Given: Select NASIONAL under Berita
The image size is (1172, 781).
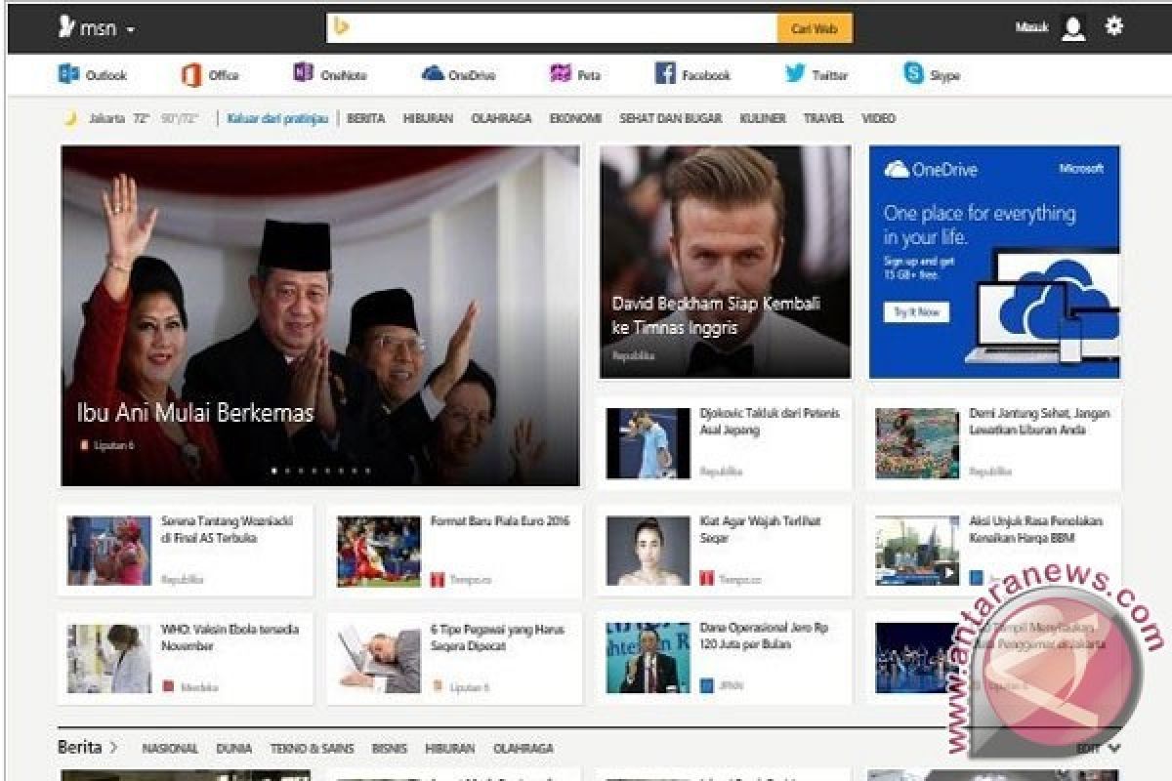Looking at the screenshot, I should [x=170, y=748].
